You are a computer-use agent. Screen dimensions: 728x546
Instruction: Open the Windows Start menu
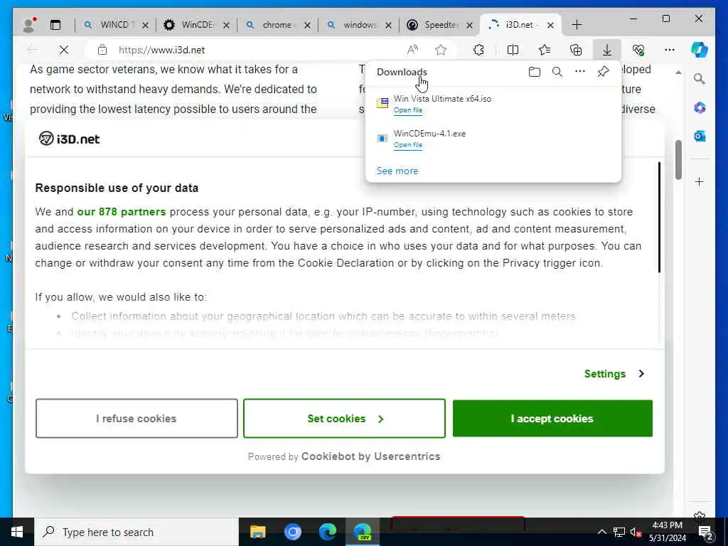click(17, 532)
